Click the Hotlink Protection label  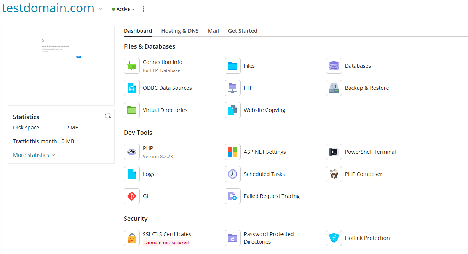point(367,238)
